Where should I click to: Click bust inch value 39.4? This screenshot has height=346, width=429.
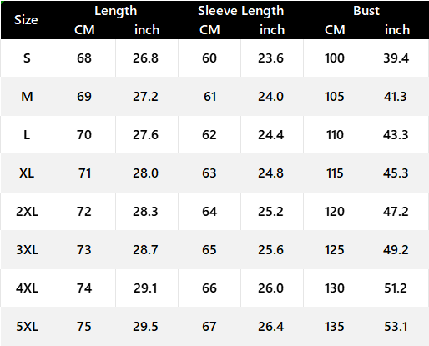[396, 58]
